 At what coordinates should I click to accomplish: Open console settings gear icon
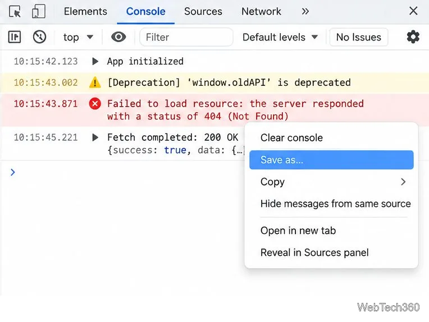tap(413, 37)
